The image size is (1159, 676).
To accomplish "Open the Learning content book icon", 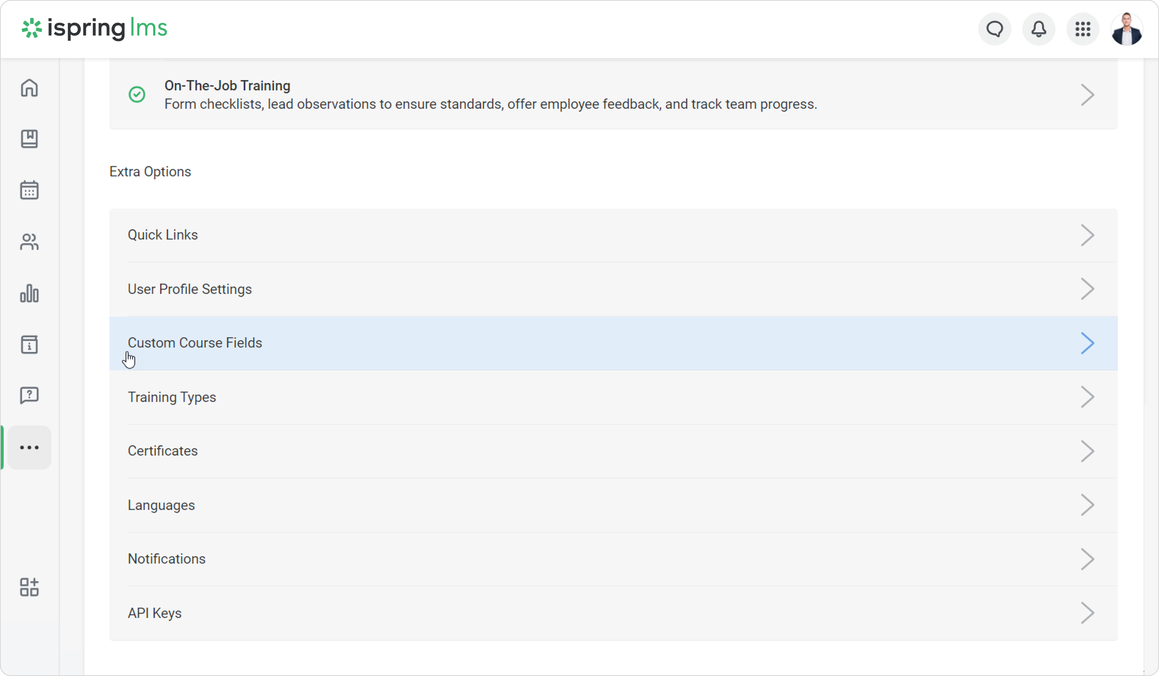I will pos(29,139).
